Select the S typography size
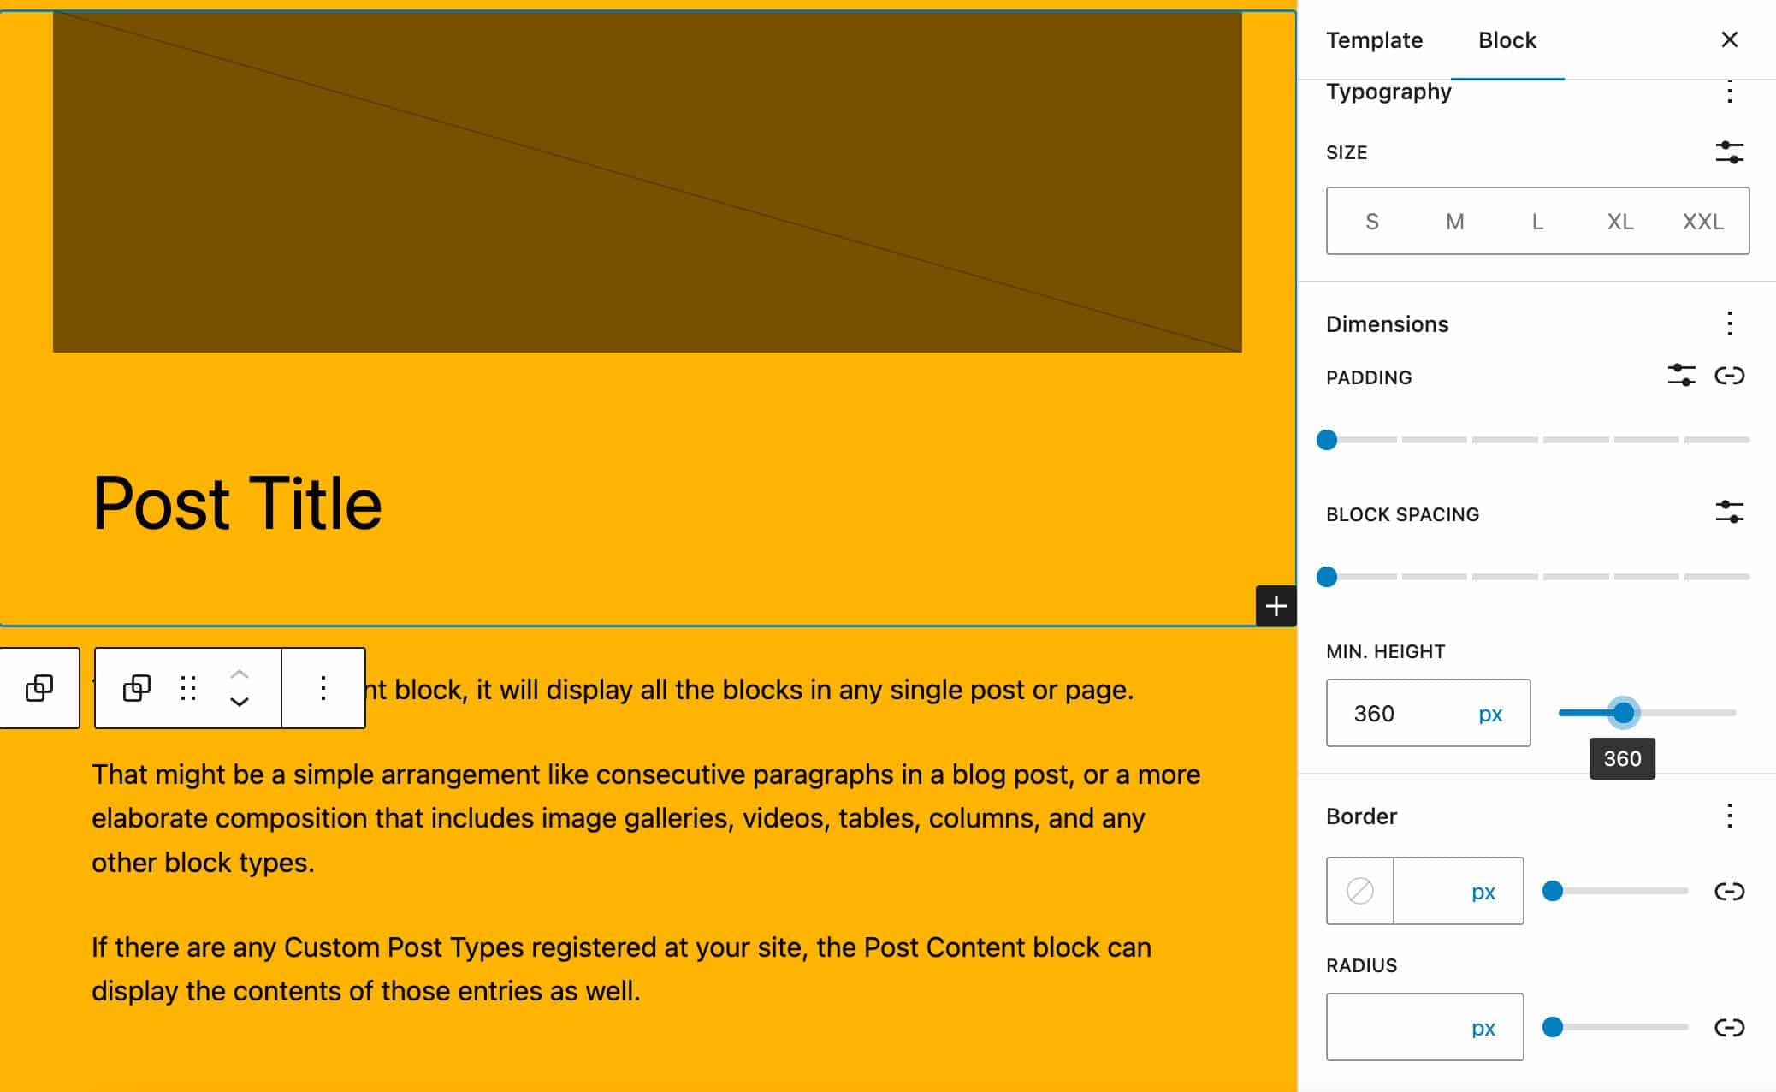Screen dimensions: 1776x1092 pyautogui.click(x=1370, y=221)
